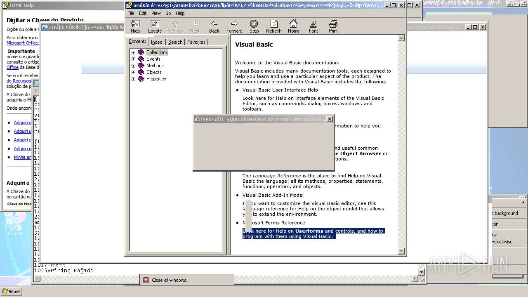Open the 'Minha en' link
The image size is (528, 297).
click(23, 157)
